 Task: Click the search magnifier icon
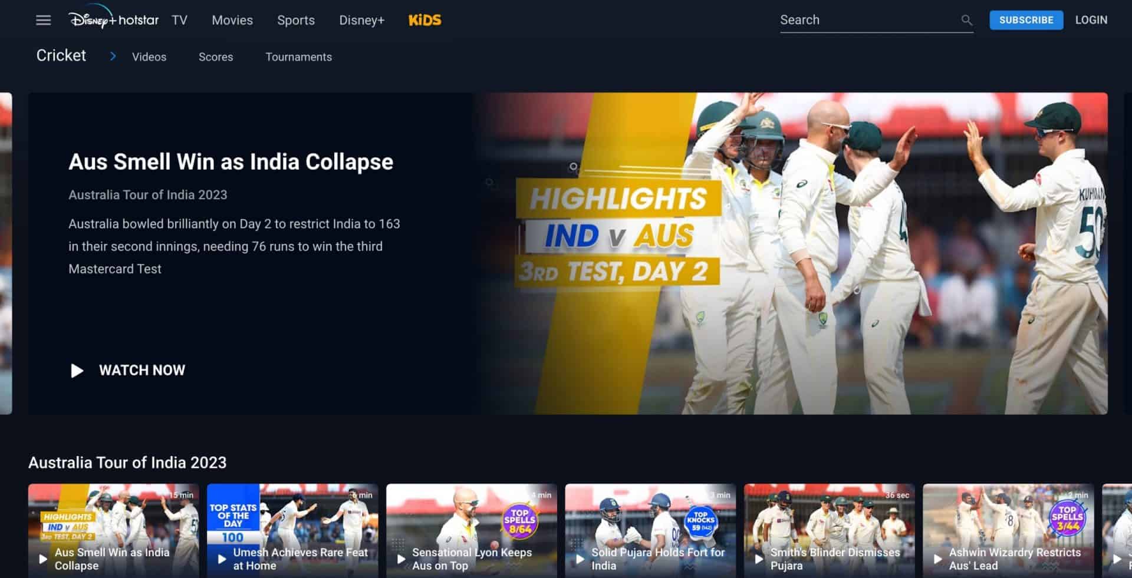(x=966, y=20)
